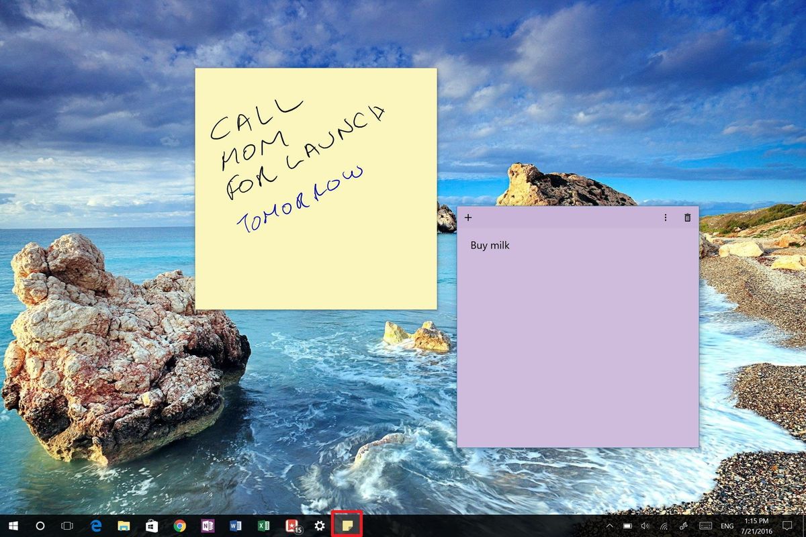Open the Start menu

(13, 527)
